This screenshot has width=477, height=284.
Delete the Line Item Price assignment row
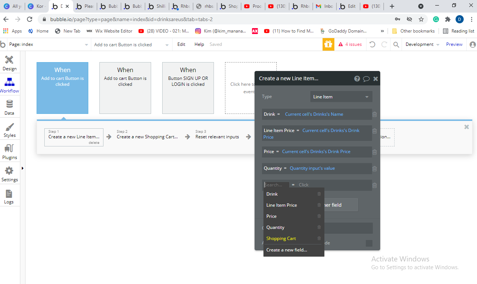[375, 131]
